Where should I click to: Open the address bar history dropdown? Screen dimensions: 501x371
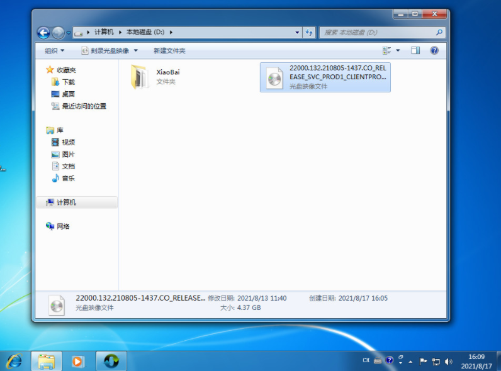click(297, 32)
